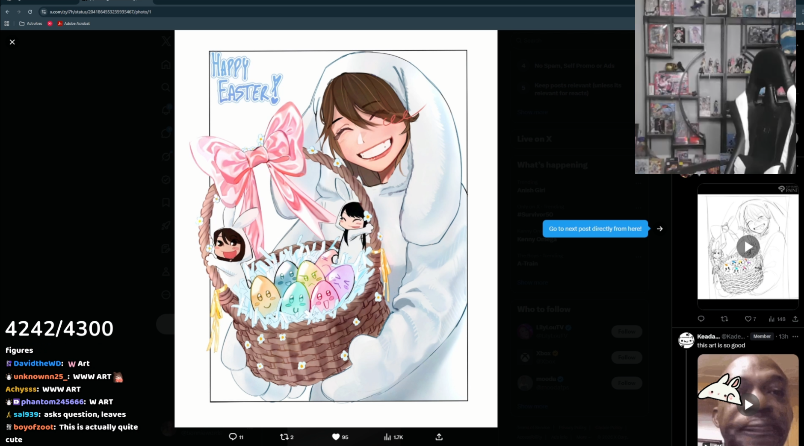
Task: Click the Happy Easter artwork image
Action: 336,229
